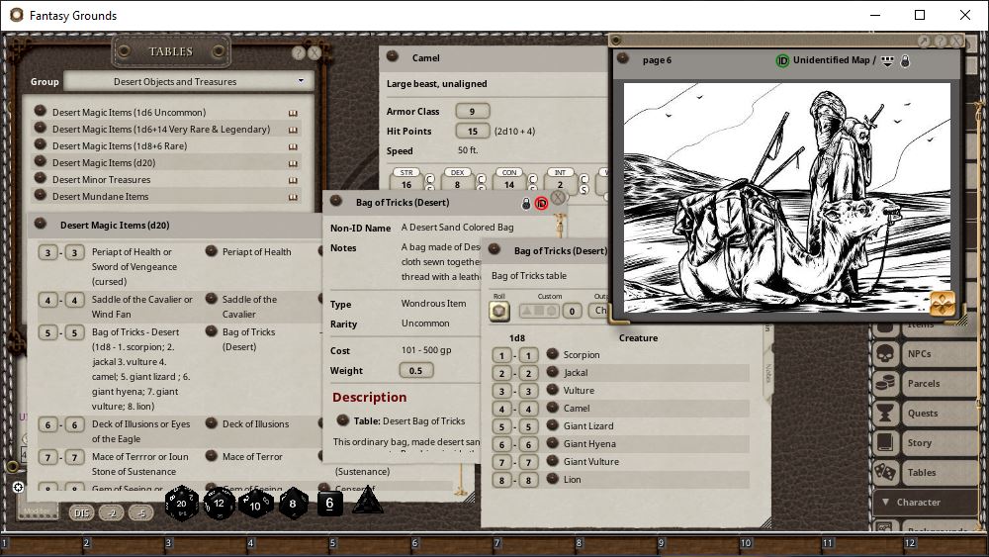Open the Scorpion link in Bag of Tricks table

point(553,354)
